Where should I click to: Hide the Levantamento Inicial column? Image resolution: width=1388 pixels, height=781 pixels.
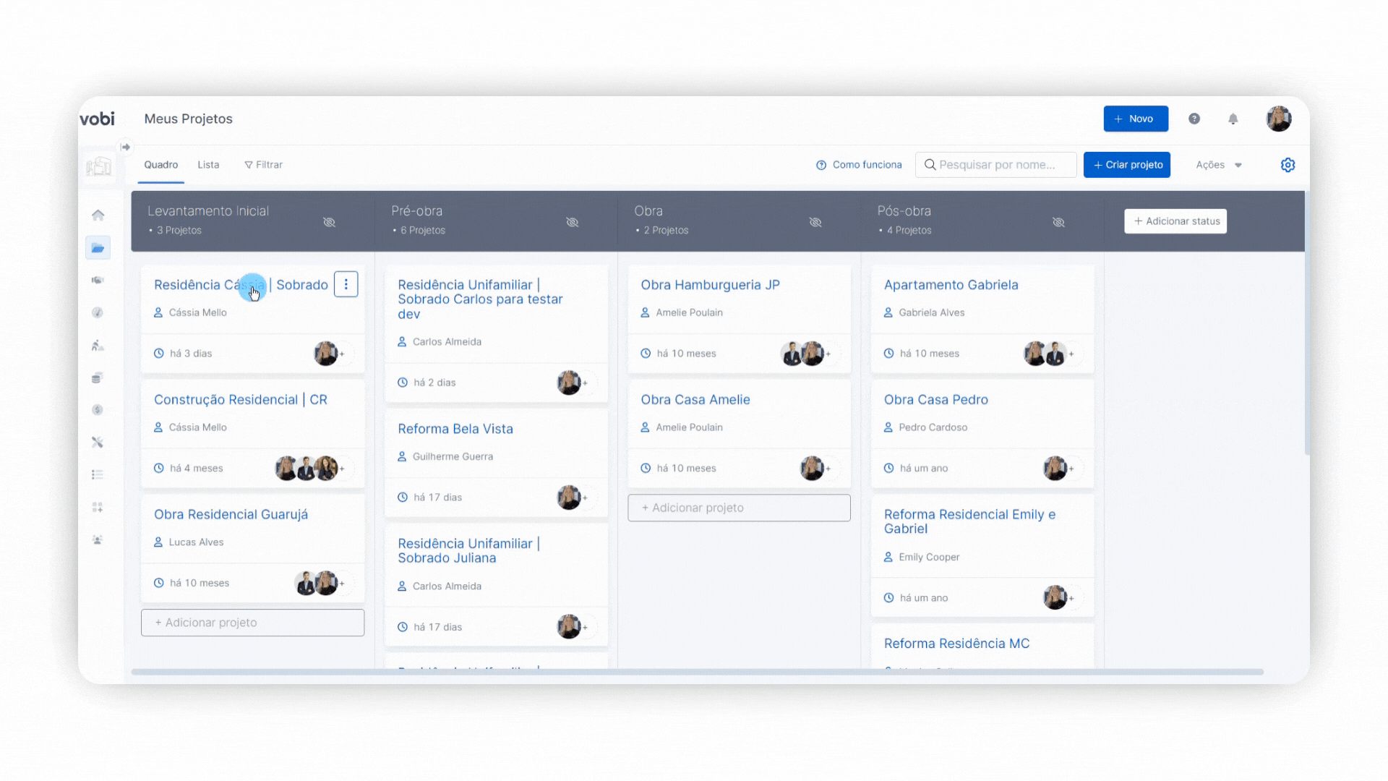pos(329,222)
